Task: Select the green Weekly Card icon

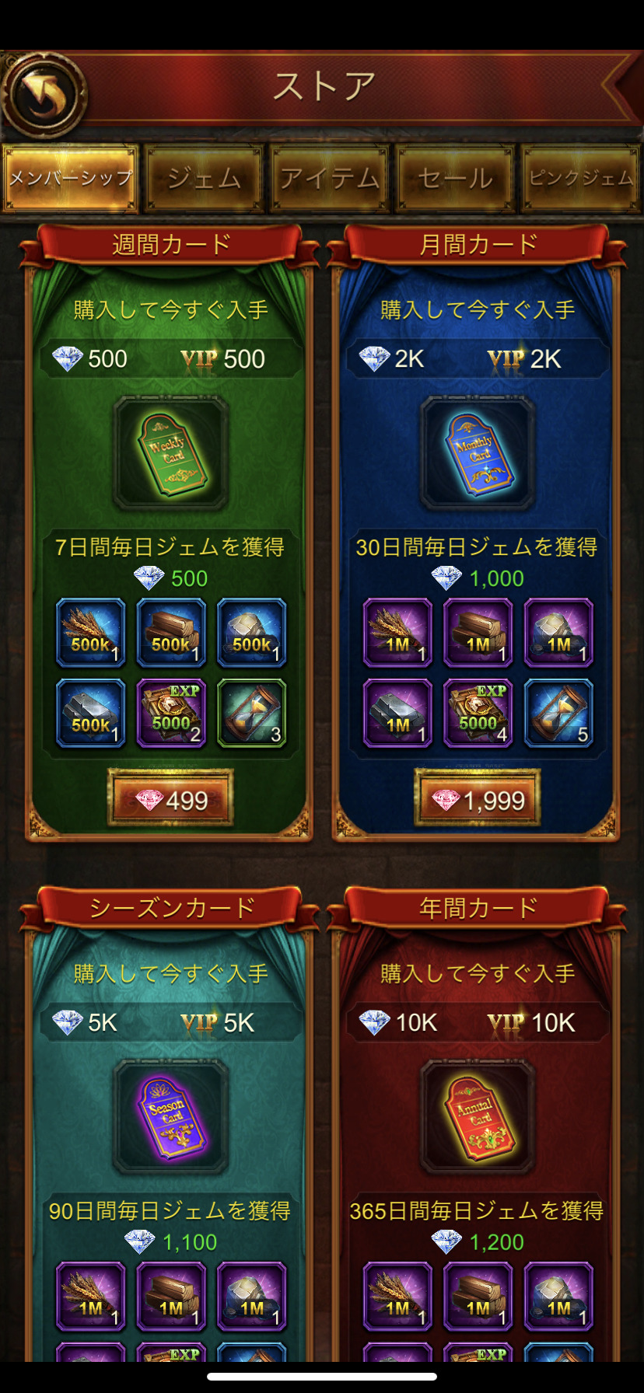Action: 171,453
